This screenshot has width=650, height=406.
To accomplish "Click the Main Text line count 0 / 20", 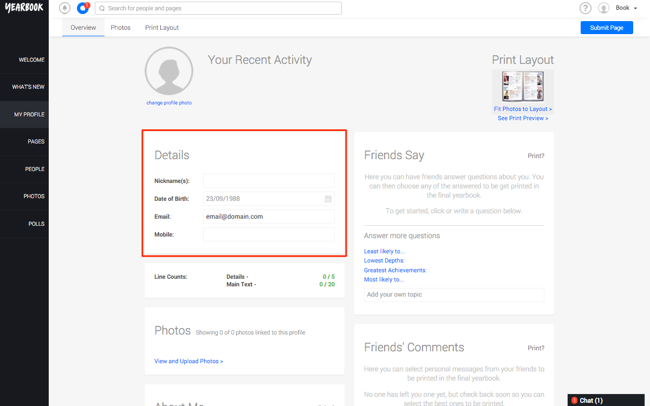I will [327, 284].
